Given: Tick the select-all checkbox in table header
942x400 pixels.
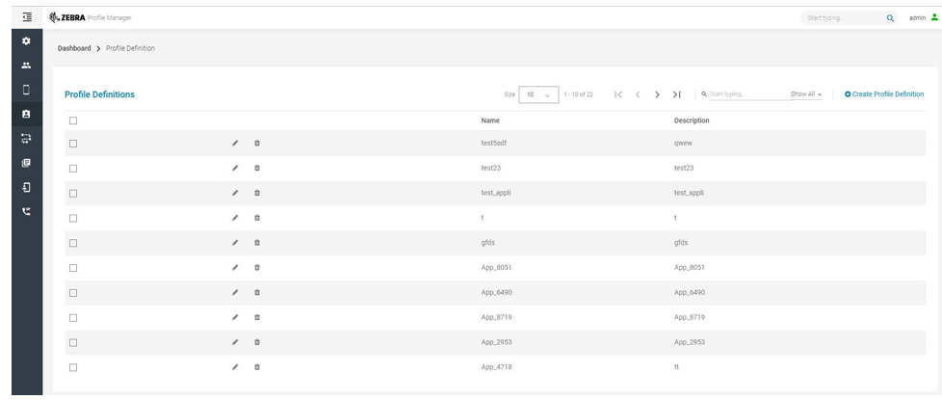Looking at the screenshot, I should (x=73, y=120).
